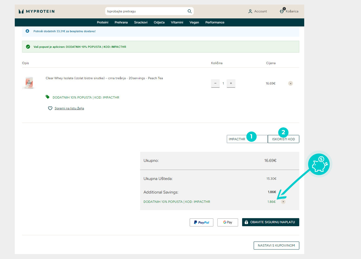Screen dimensions: 361x259
Task: Click the Ukupna Ušteda value 15.30€
Action: 271,179
